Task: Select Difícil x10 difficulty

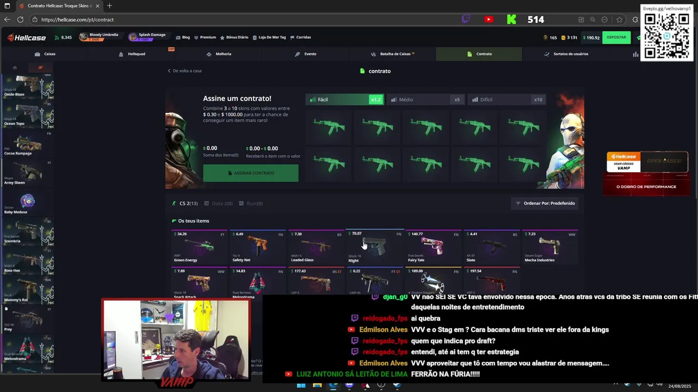Action: pyautogui.click(x=507, y=100)
